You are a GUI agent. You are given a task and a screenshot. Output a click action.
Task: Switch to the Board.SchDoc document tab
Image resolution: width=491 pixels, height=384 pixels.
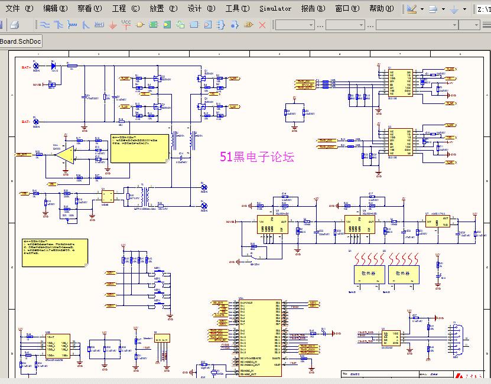[x=21, y=41]
